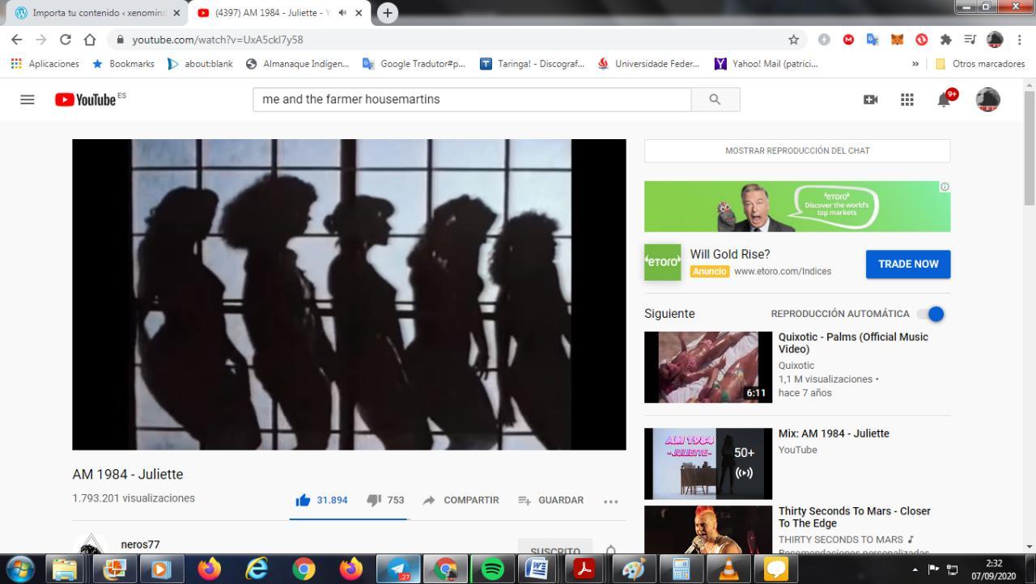This screenshot has width=1036, height=584.
Task: Switch to the Importa tu contenido tab
Action: [97, 13]
